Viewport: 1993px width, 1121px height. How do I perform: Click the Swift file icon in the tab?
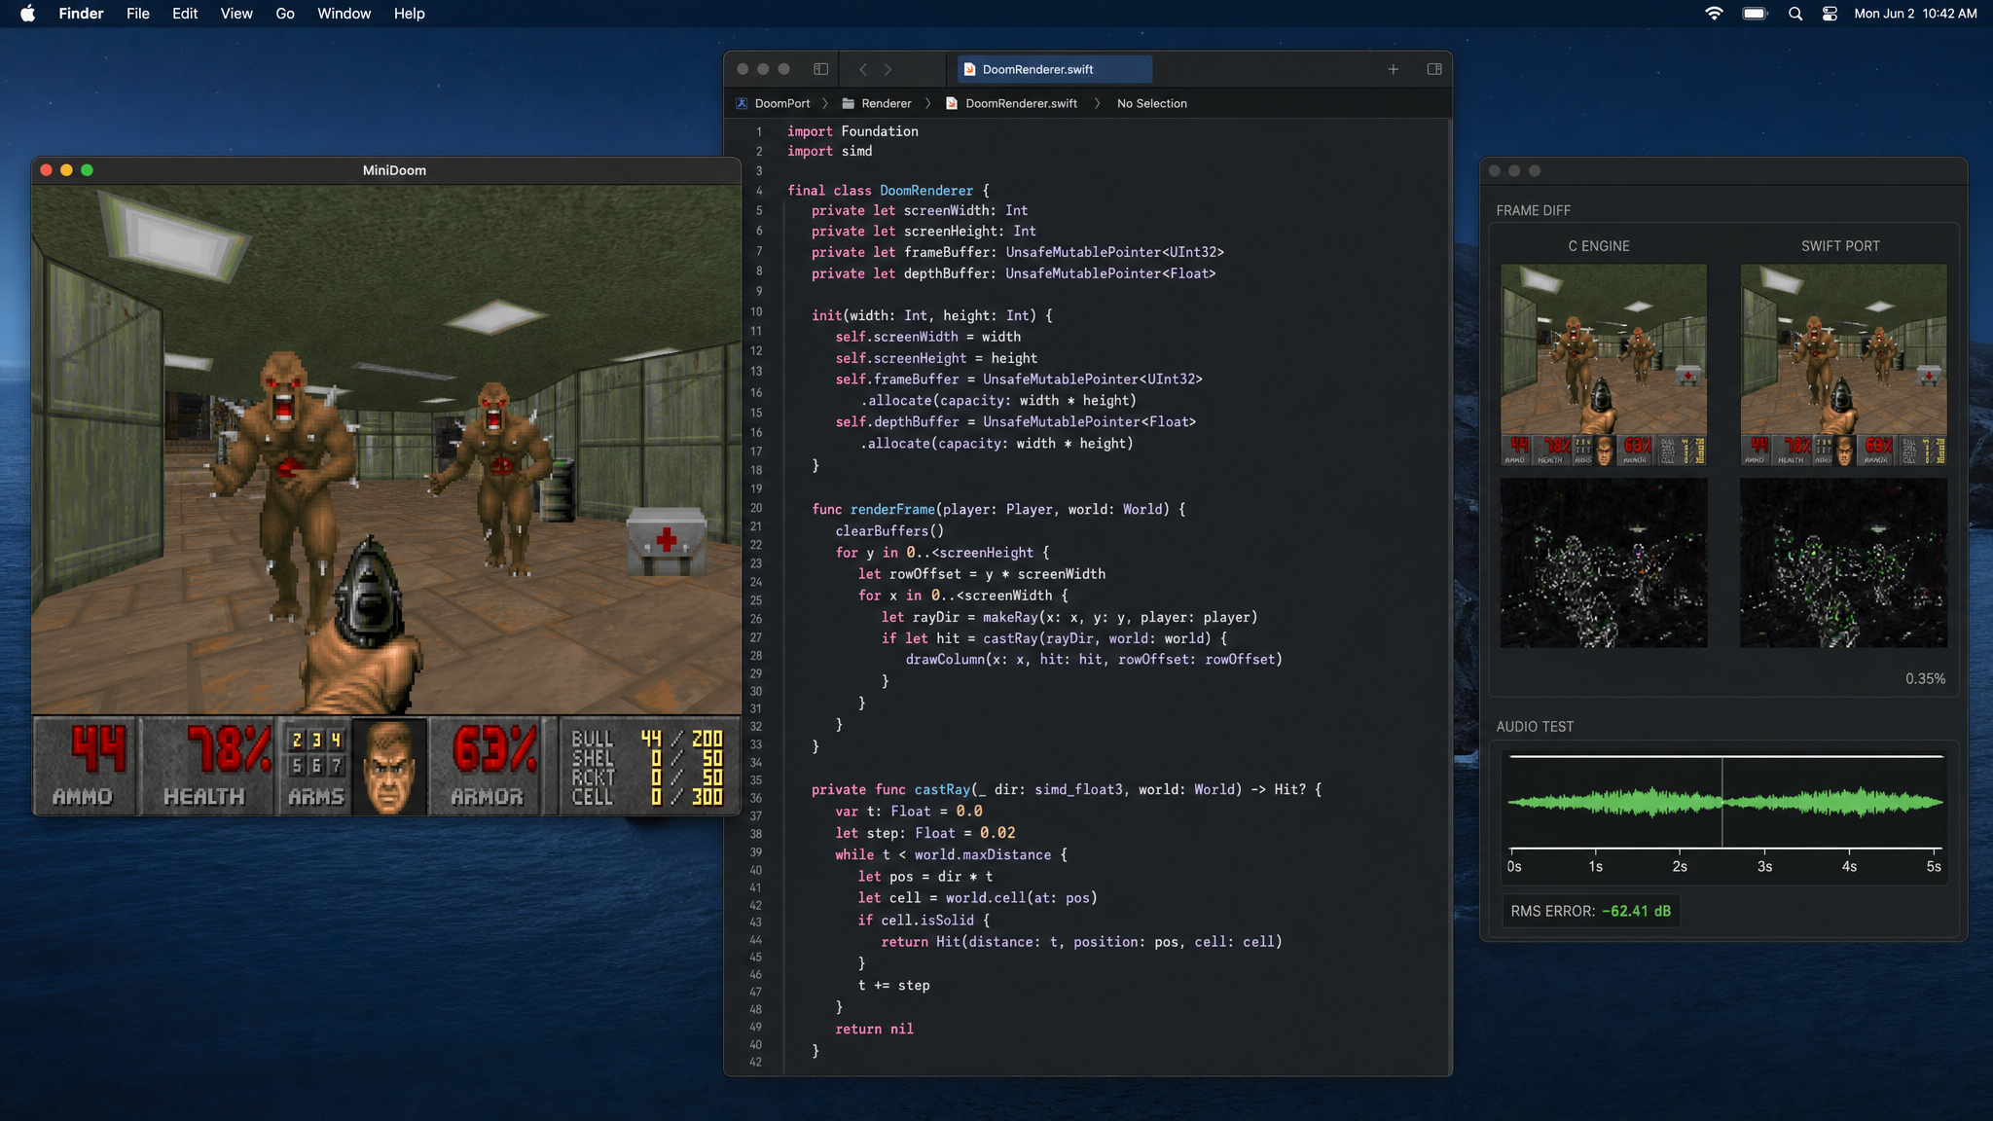click(x=969, y=69)
